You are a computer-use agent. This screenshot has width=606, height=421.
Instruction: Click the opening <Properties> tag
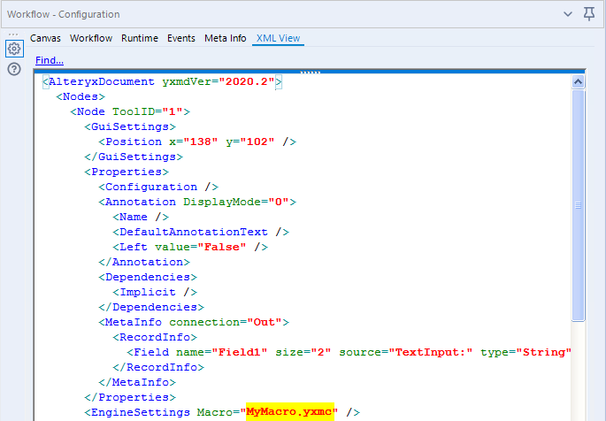[127, 172]
